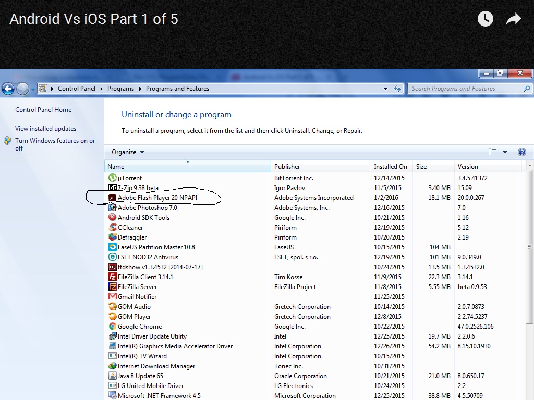Click the CCleaner program icon
This screenshot has height=400, width=534.
coord(112,228)
